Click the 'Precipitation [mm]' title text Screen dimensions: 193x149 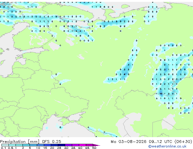tap(20, 142)
